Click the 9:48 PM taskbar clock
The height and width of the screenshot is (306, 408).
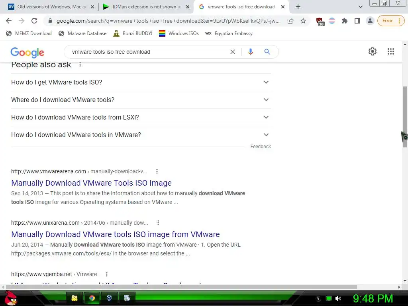373,299
